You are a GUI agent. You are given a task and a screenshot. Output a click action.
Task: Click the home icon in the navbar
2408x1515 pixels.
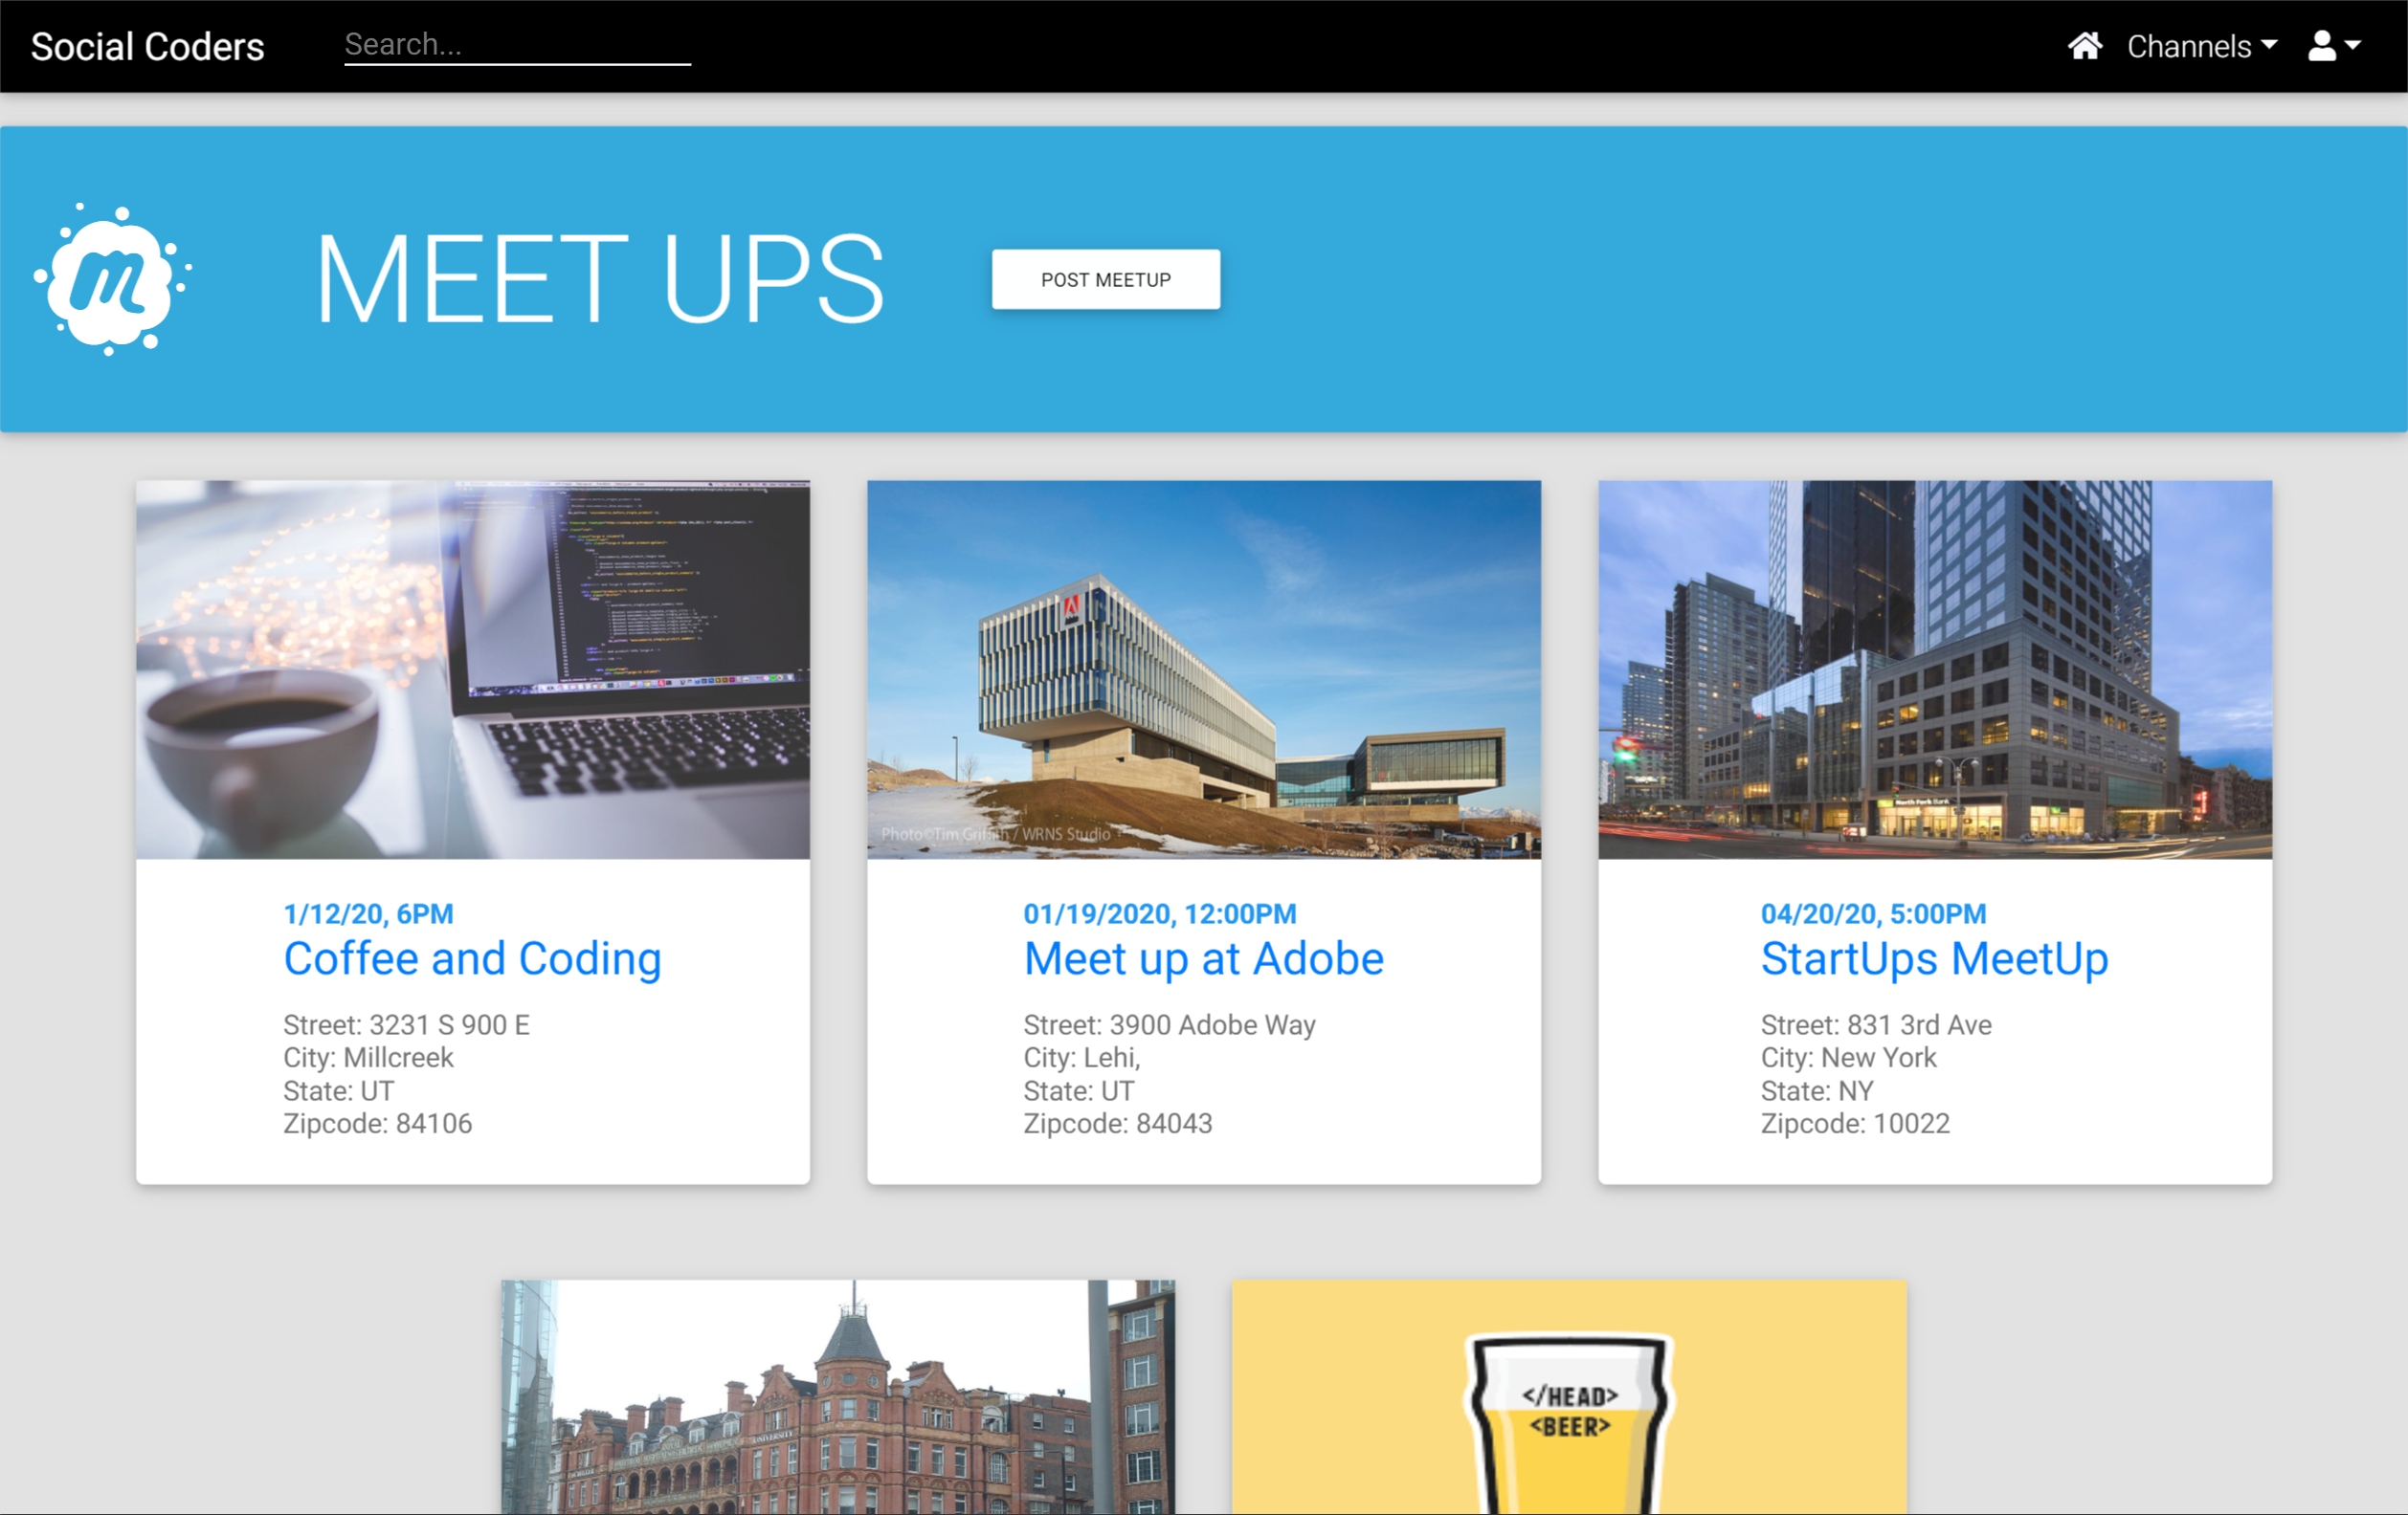click(x=2086, y=45)
